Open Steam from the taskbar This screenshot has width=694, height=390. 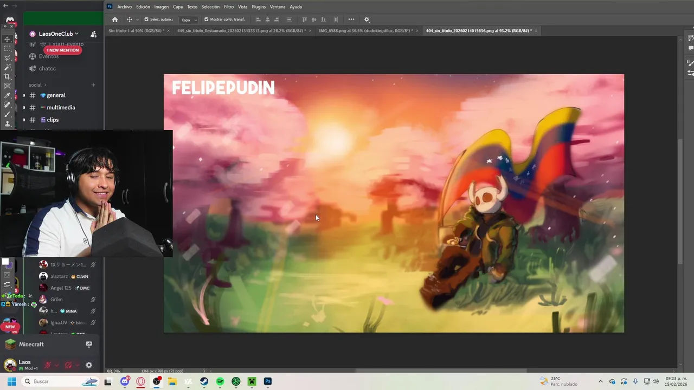coord(204,381)
